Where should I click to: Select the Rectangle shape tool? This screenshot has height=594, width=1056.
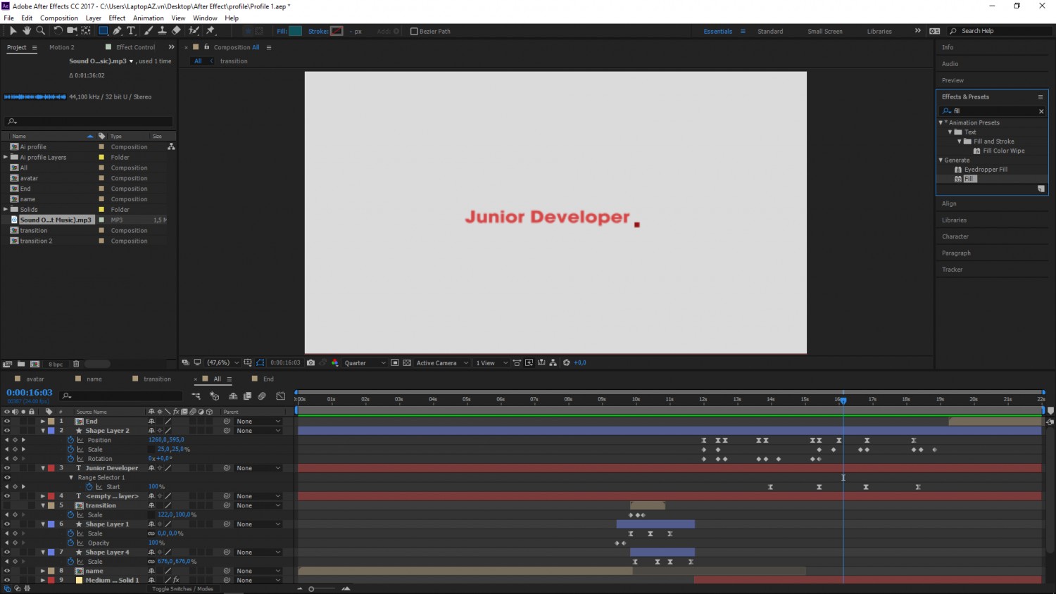[x=103, y=31]
